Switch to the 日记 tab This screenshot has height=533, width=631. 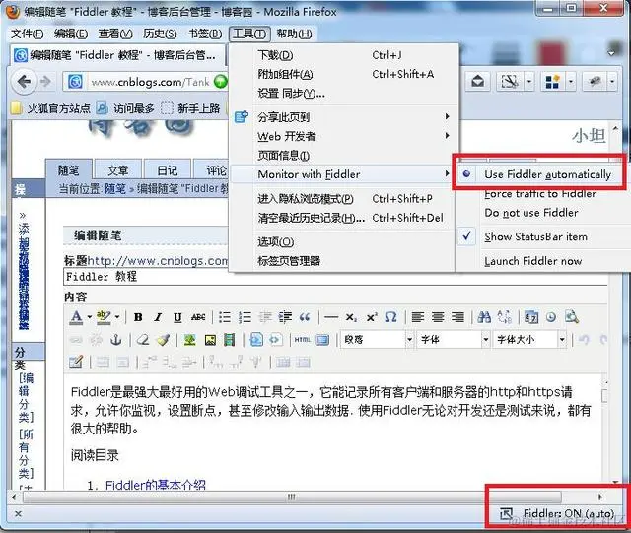(168, 170)
